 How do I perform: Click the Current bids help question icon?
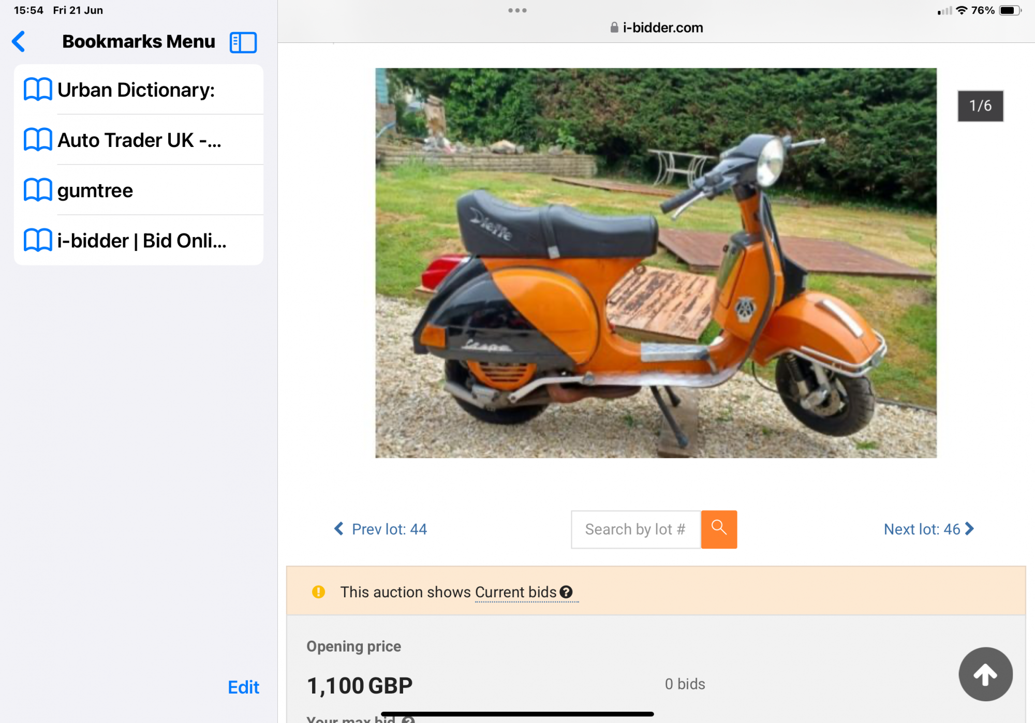coord(567,592)
